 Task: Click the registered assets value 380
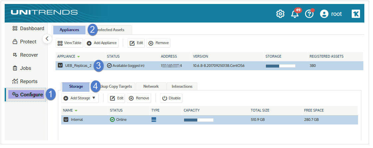pyautogui.click(x=312, y=66)
